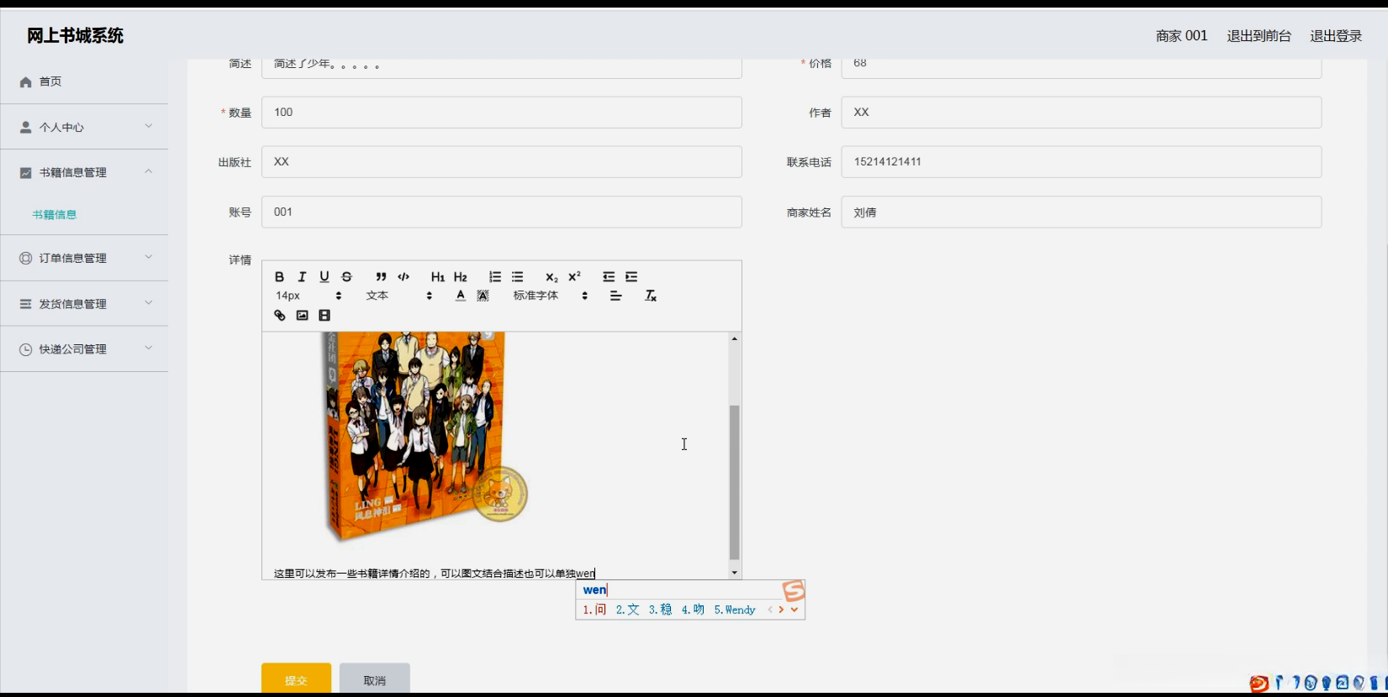Toggle bold formatting in the editor

coord(279,277)
